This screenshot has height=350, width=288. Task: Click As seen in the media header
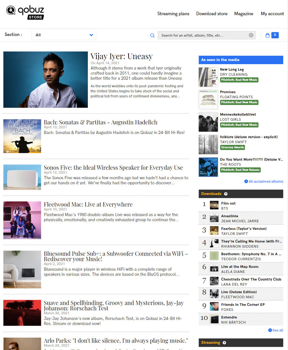pos(241,60)
